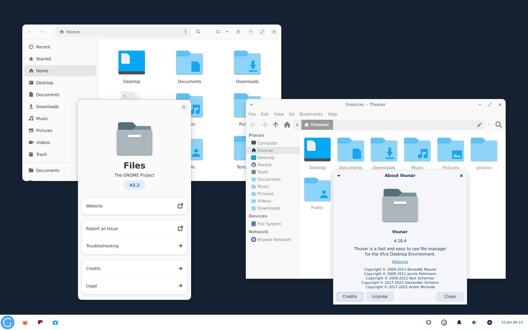Click the Website link in About thunar

(400, 262)
